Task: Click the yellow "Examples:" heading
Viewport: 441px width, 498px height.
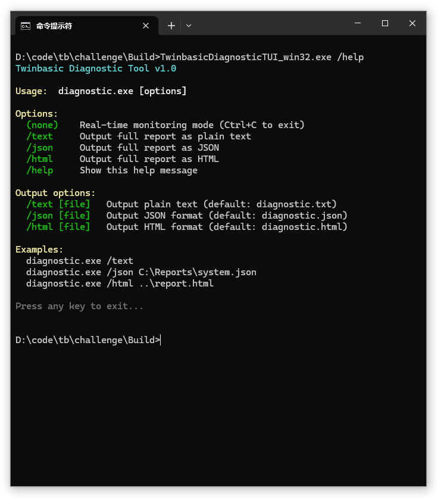Action: (39, 250)
